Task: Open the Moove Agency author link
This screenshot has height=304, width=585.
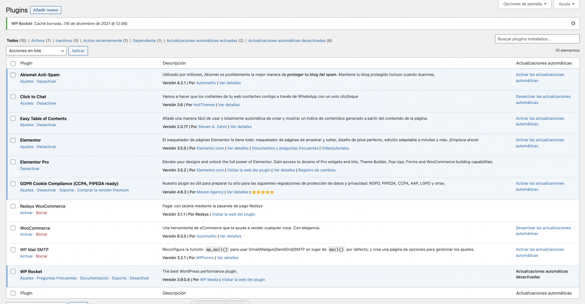Action: tap(210, 192)
